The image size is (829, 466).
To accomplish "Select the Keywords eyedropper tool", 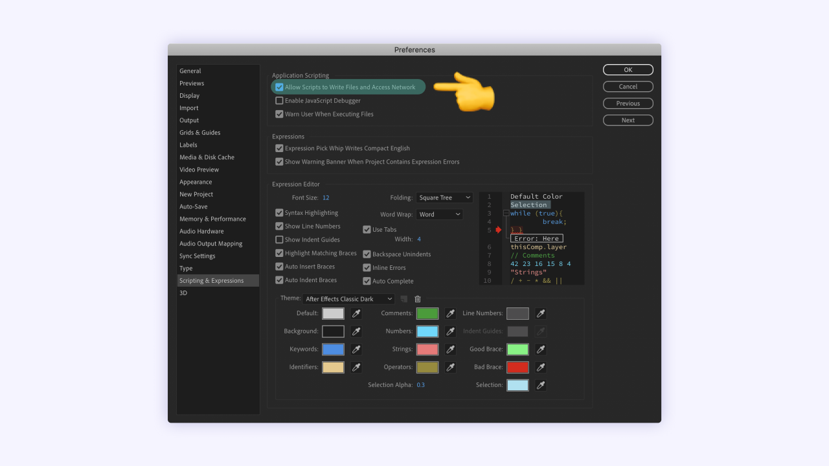I will point(356,349).
